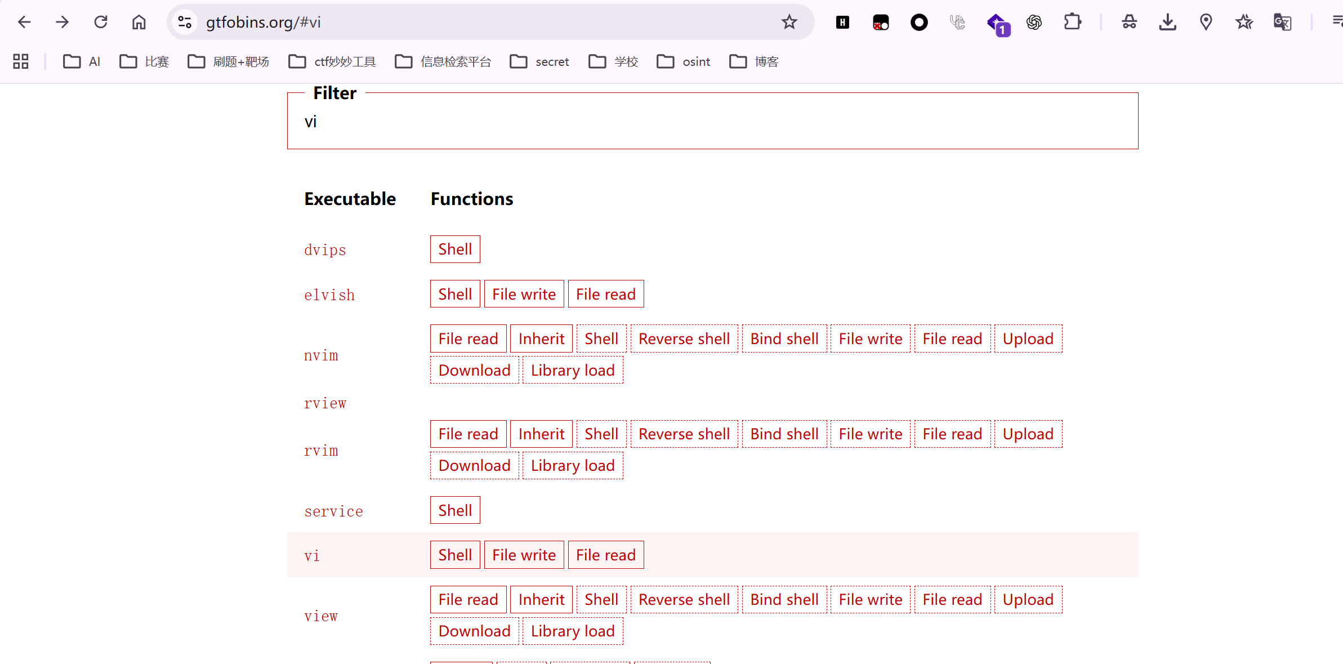1343x664 pixels.
Task: Click the address bar URL
Action: coord(263,22)
